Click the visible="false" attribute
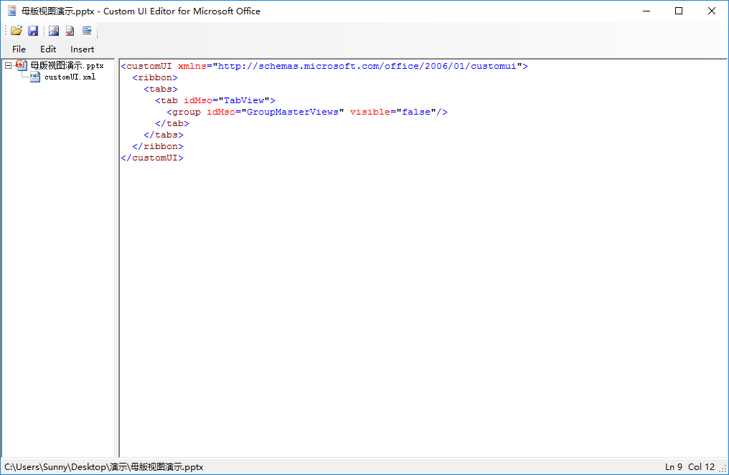 (393, 112)
